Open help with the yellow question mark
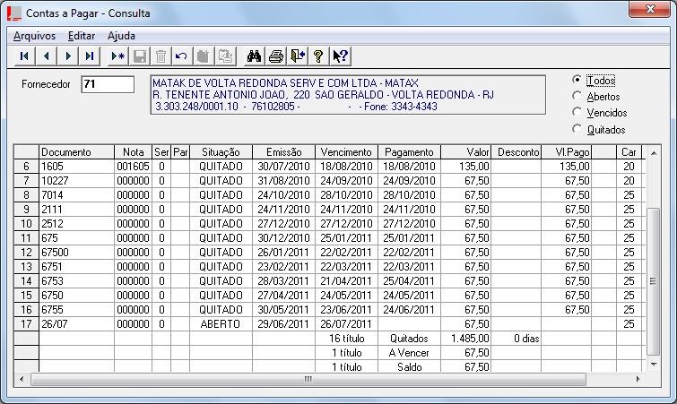The height and width of the screenshot is (404, 677). [x=318, y=56]
